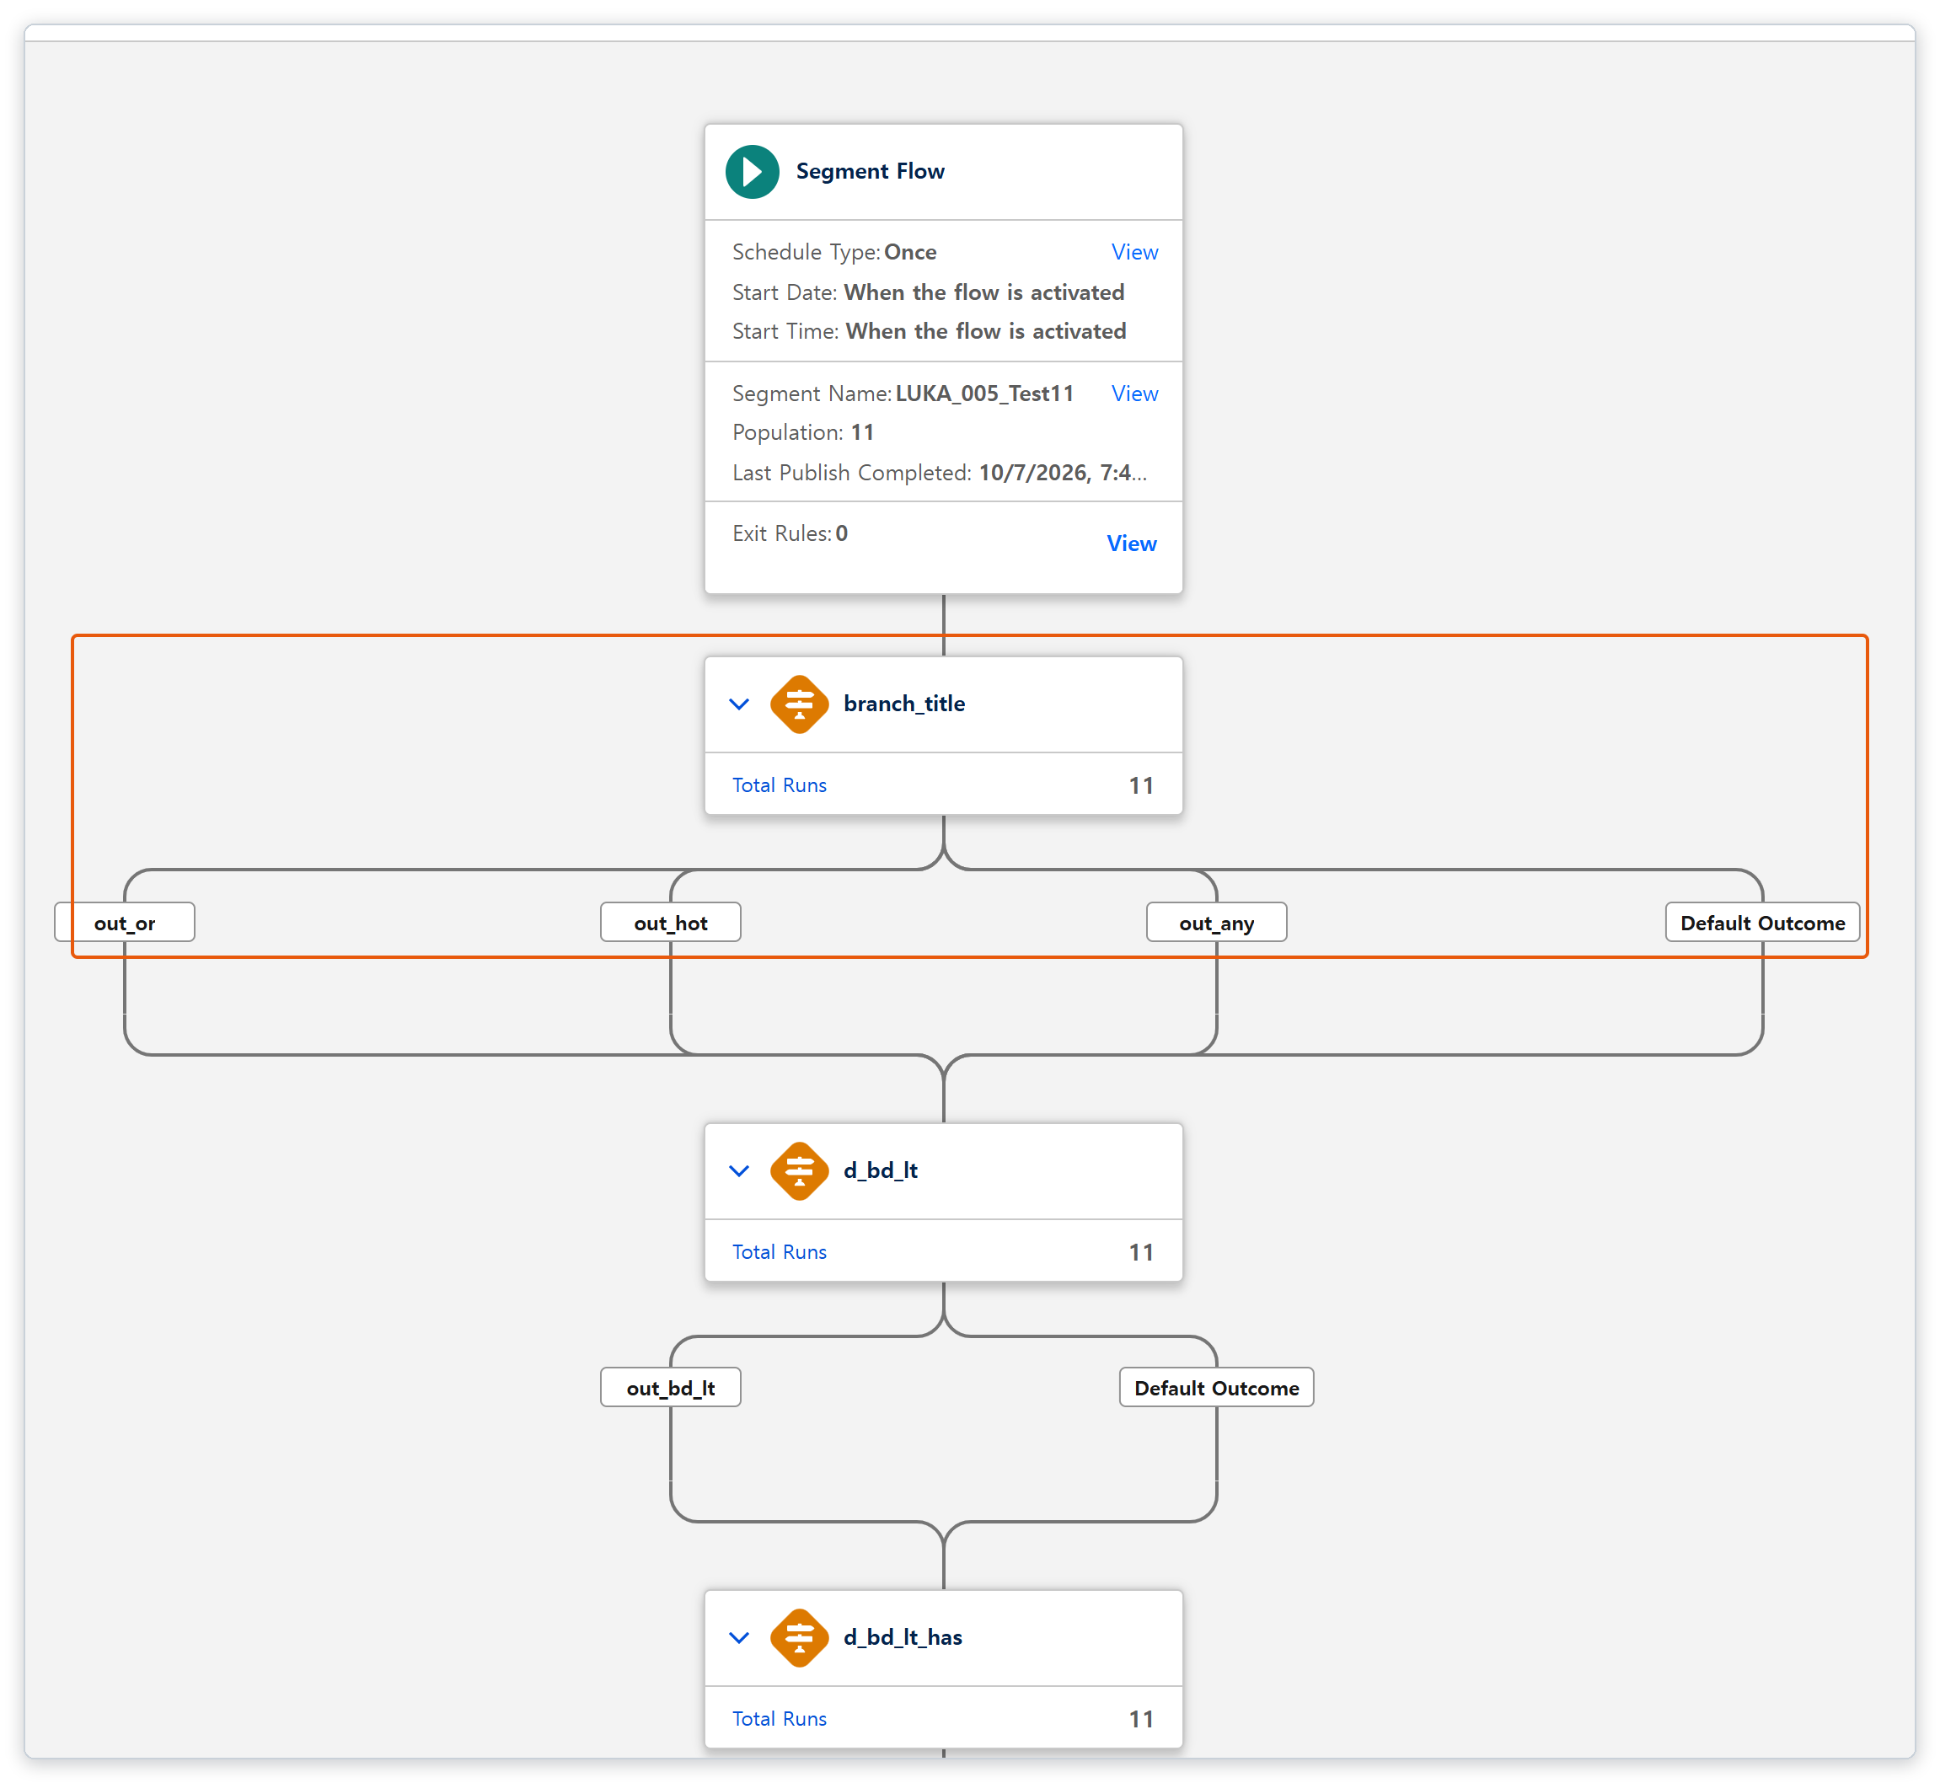Click the Start Time value text
1940x1783 pixels.
click(985, 331)
